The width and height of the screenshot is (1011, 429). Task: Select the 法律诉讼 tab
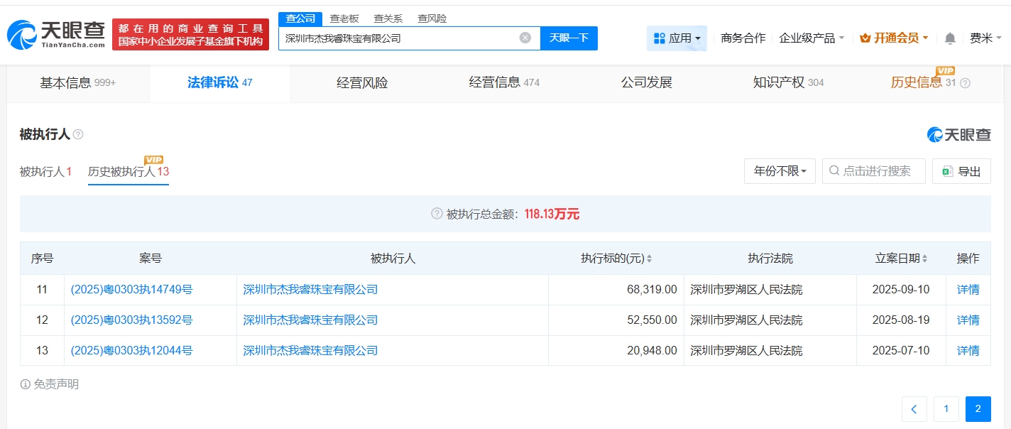pos(220,83)
